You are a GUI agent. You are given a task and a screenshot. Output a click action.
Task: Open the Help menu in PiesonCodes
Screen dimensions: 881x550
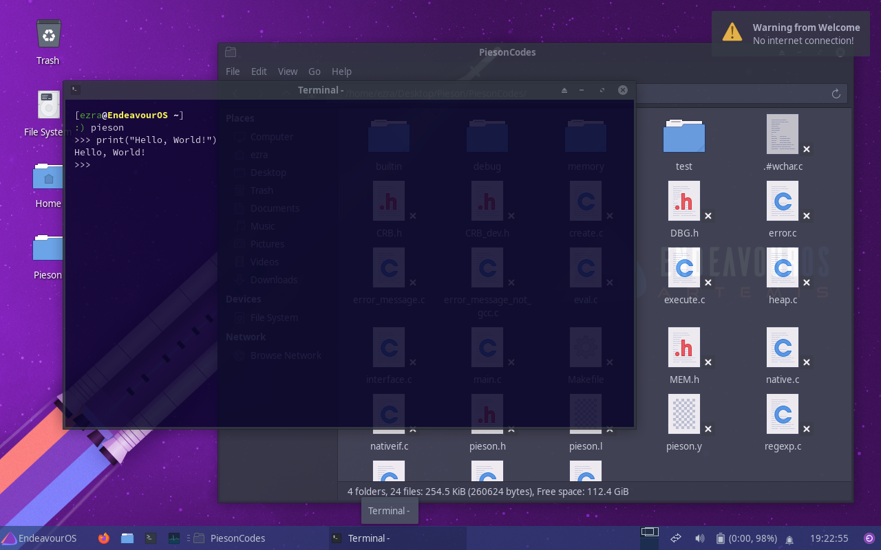tap(341, 71)
